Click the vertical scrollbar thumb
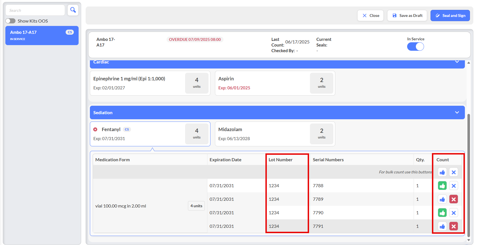Viewport: 477px width, 245px height. tap(469, 175)
